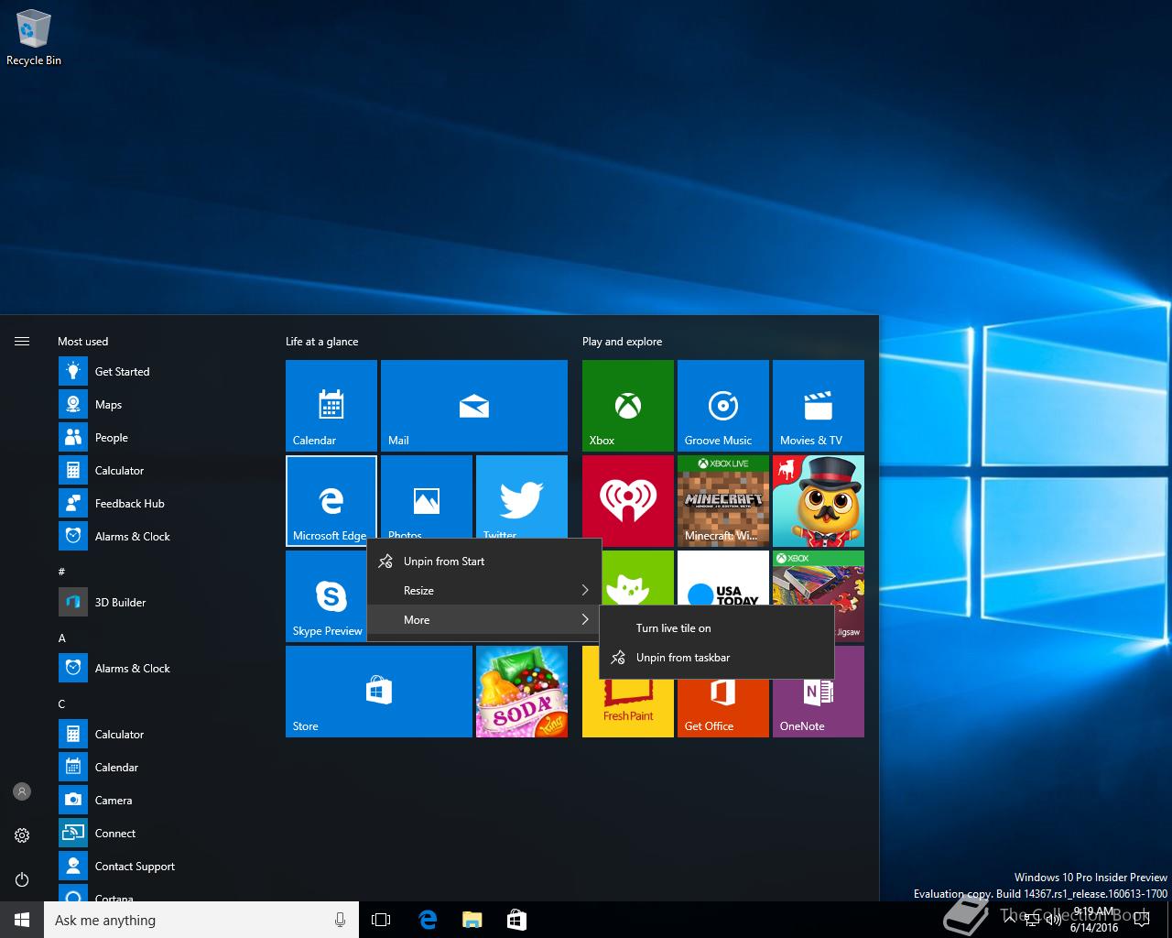Open the Calendar tile

[x=331, y=405]
